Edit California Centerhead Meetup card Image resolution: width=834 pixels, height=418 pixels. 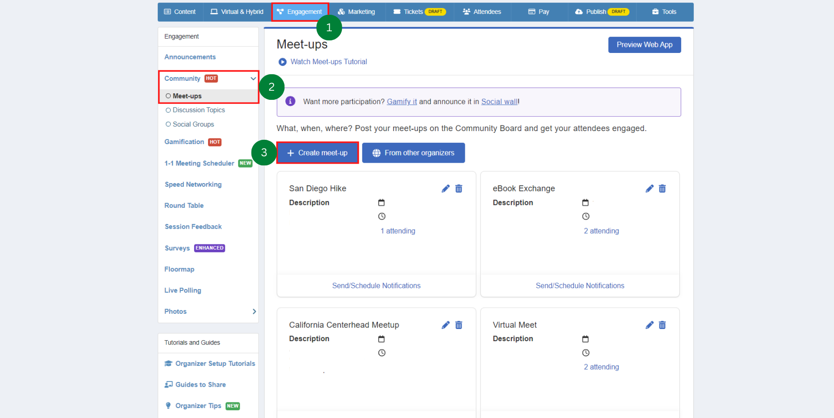coord(445,325)
